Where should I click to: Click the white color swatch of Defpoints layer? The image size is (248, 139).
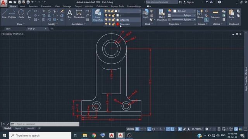tap(117, 20)
